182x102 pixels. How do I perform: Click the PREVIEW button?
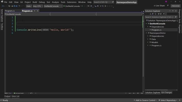[175, 6]
